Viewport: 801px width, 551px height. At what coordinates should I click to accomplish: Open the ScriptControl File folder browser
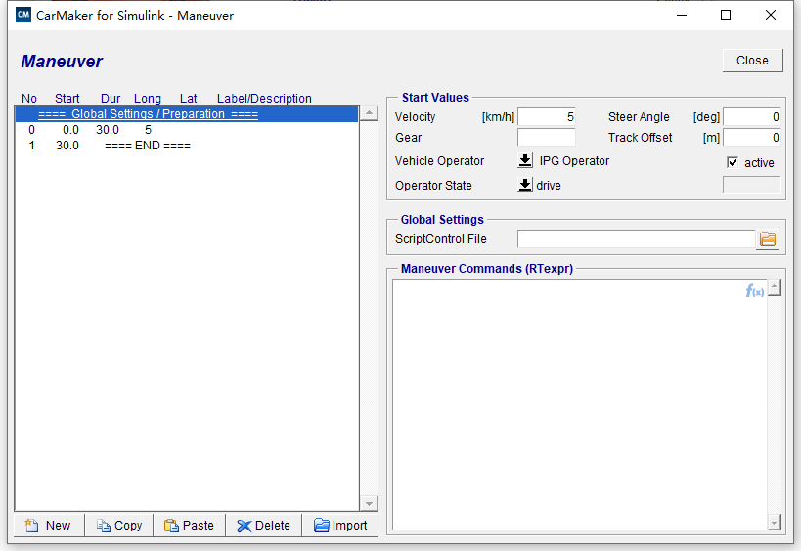(768, 238)
